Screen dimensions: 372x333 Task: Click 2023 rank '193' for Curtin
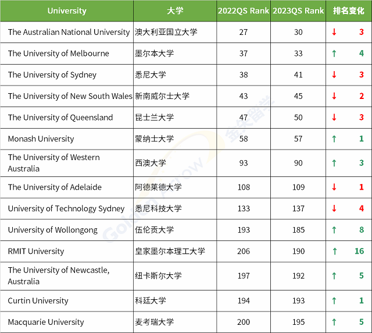tap(298, 301)
